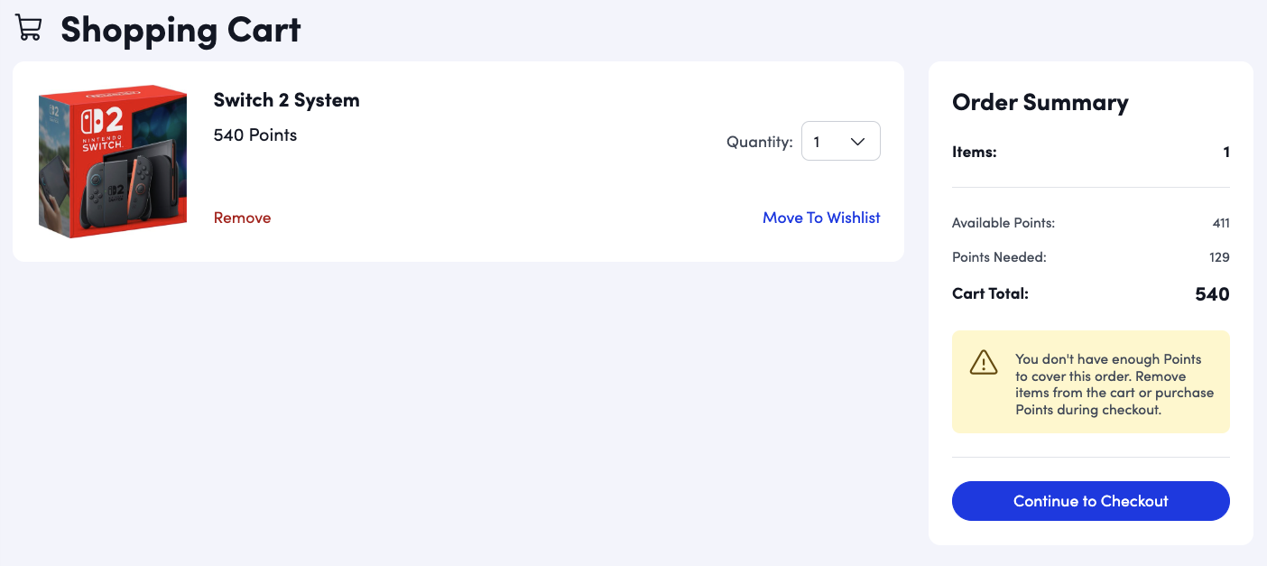Click the Available Points value 411
1267x566 pixels.
click(x=1221, y=223)
